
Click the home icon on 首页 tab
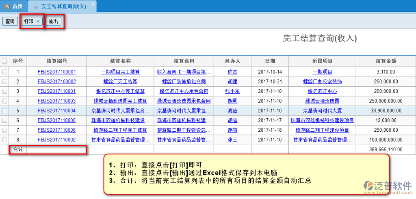click(x=7, y=6)
